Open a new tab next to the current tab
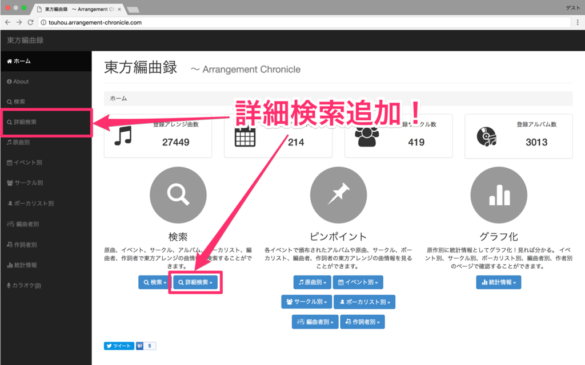585x365 pixels. click(133, 9)
